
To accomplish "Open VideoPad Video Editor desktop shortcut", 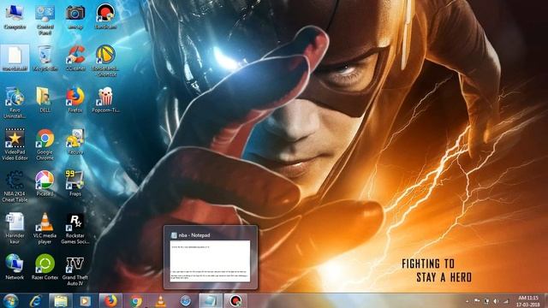I will click(x=15, y=145).
